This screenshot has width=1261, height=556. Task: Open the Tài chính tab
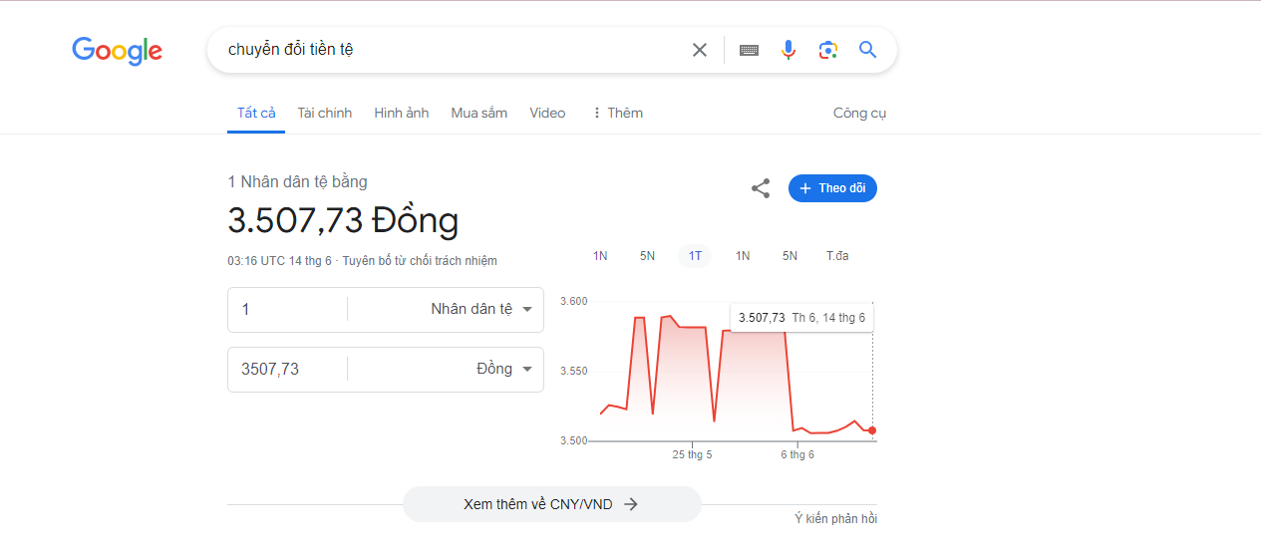coord(325,113)
